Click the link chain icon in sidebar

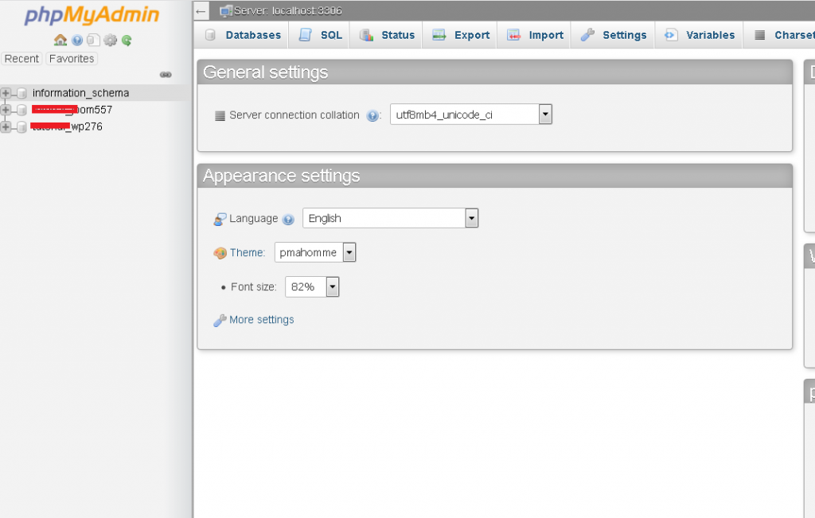coord(166,75)
